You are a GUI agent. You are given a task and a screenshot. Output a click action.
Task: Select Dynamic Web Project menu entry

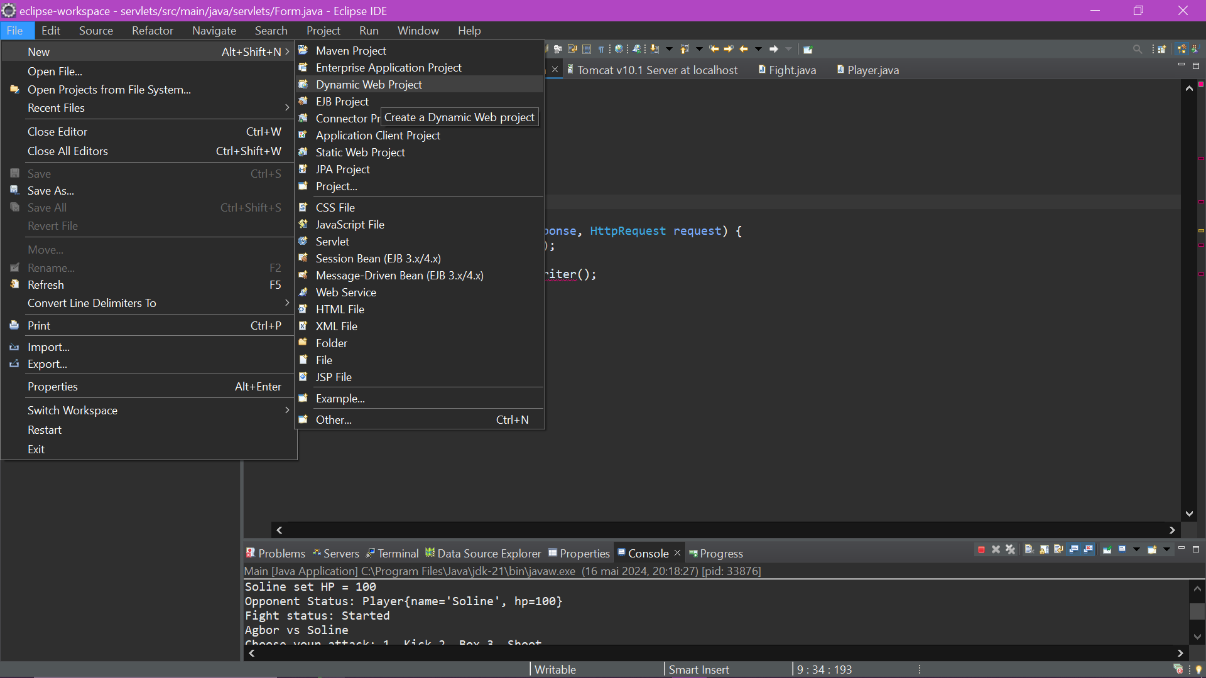coord(420,84)
